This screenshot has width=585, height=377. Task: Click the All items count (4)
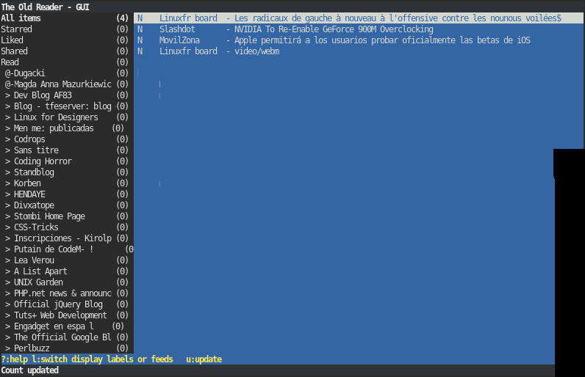pyautogui.click(x=122, y=18)
